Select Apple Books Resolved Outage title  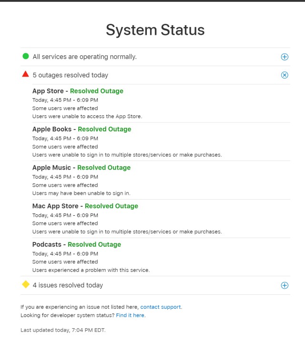82,129
